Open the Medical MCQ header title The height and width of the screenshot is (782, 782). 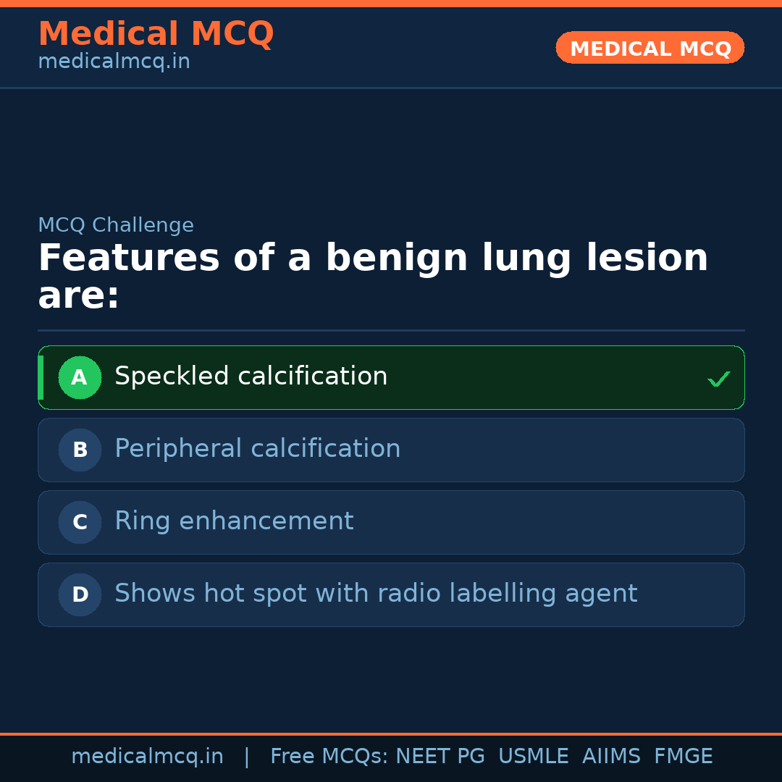click(156, 34)
